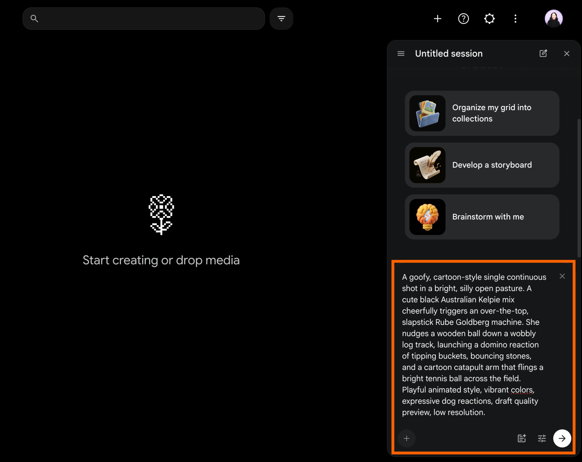Focus the top search input field

point(144,19)
